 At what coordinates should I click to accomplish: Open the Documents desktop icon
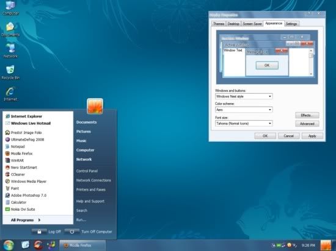point(10,29)
